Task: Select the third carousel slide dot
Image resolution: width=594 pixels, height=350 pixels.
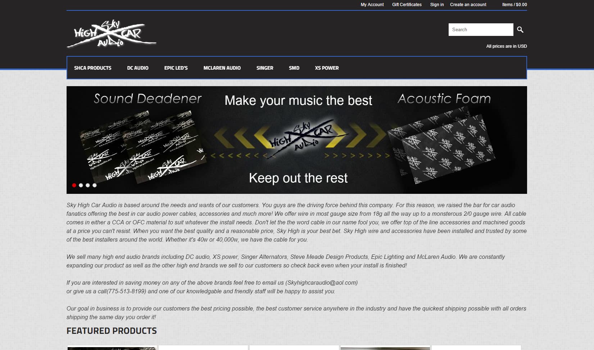Action: coord(88,185)
